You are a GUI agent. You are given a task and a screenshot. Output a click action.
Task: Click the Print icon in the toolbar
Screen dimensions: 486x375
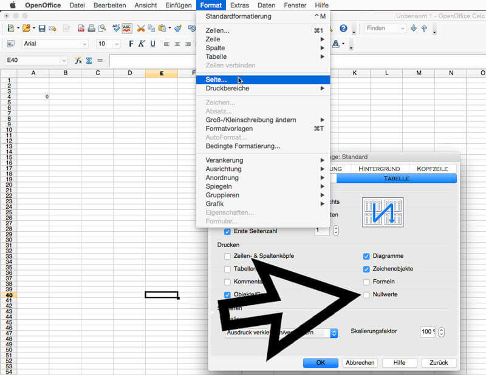[x=91, y=29]
